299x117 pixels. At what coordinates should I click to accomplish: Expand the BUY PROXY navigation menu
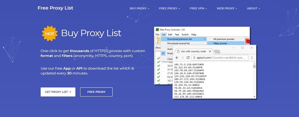click(x=139, y=8)
